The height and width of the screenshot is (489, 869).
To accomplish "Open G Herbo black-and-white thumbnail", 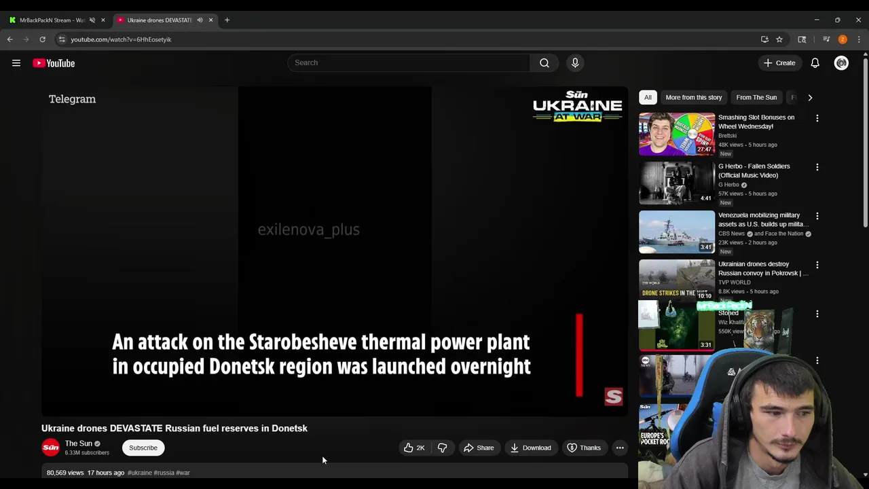I will [x=677, y=183].
